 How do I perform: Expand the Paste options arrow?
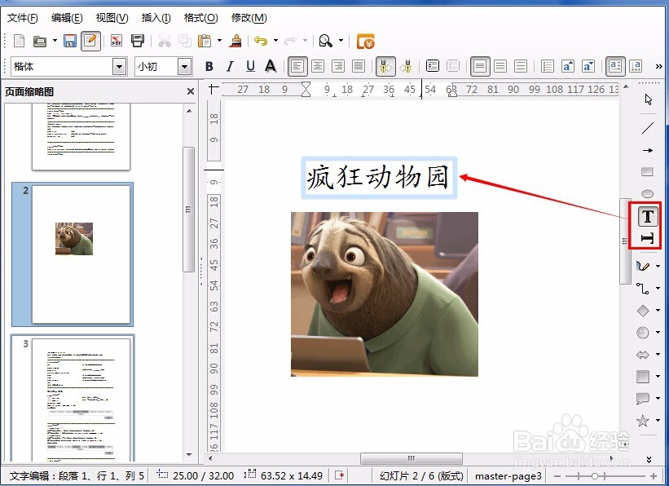tap(219, 41)
